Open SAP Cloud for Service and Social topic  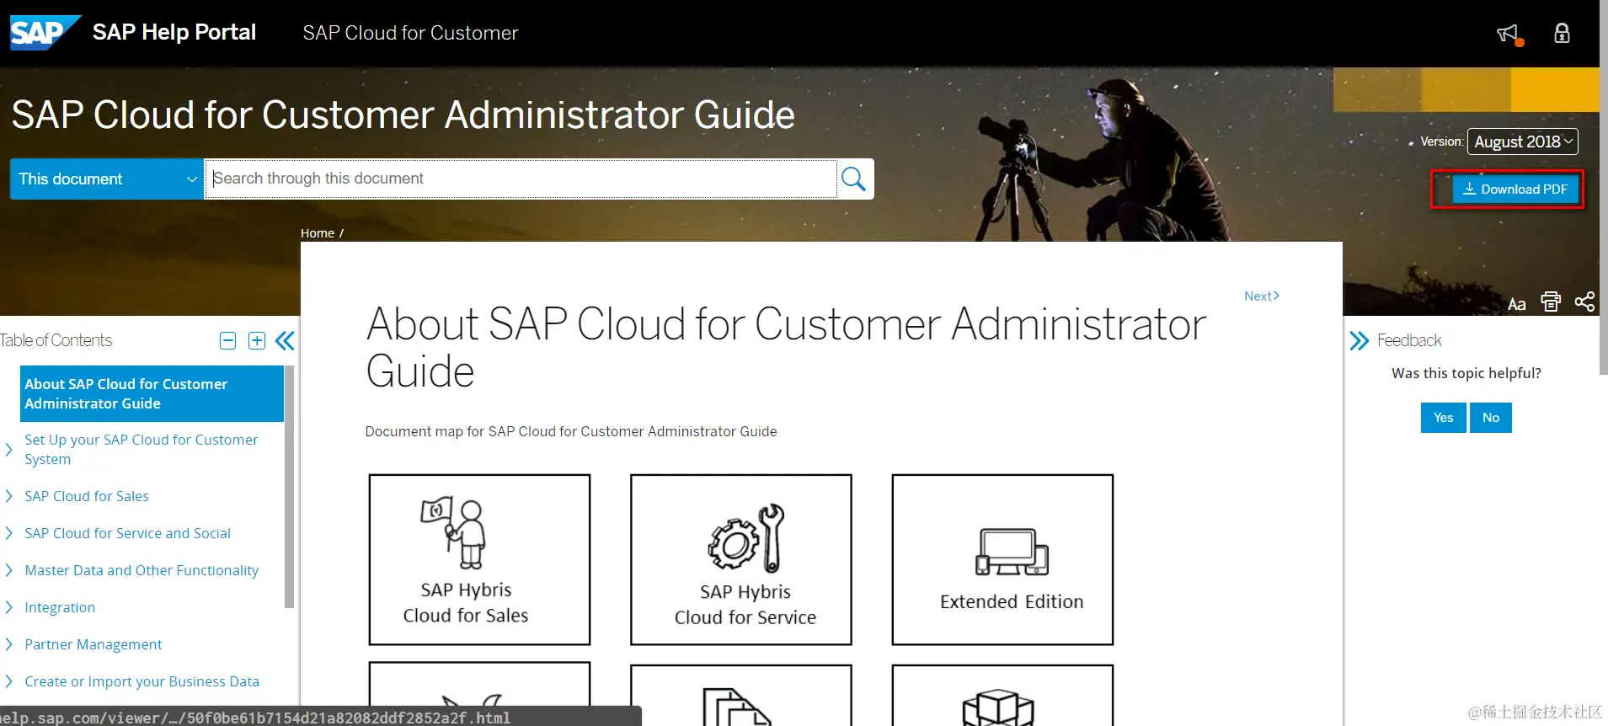click(127, 533)
